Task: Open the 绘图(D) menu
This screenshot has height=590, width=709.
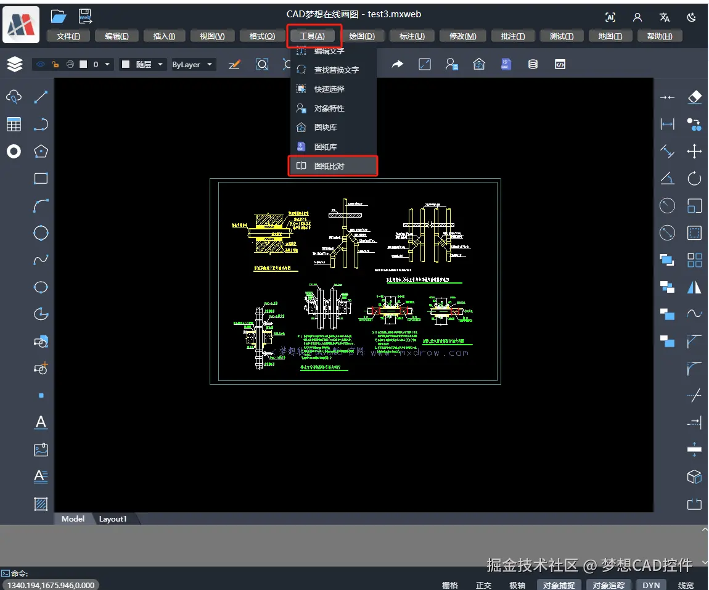Action: pyautogui.click(x=362, y=36)
